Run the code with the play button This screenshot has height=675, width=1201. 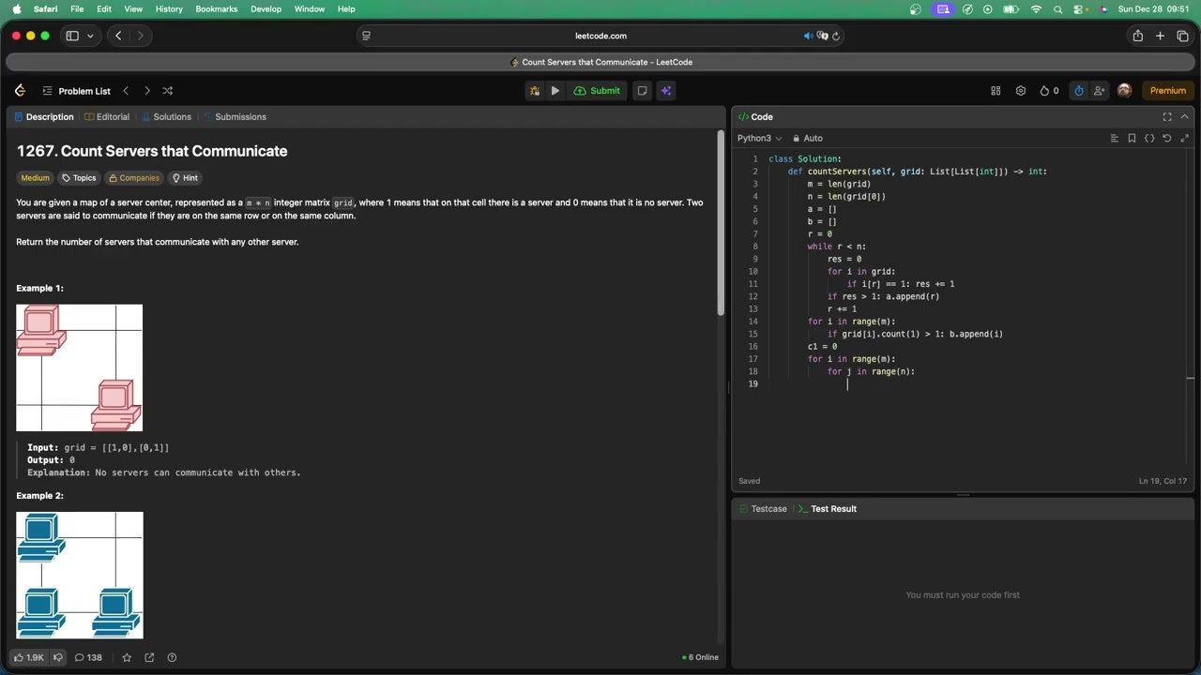coord(555,91)
